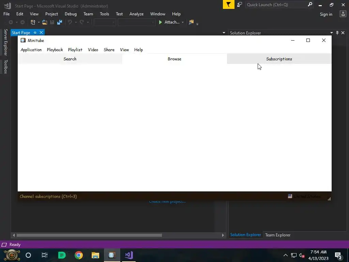Switch to Solution Explorer bottom tab

[x=245, y=235]
